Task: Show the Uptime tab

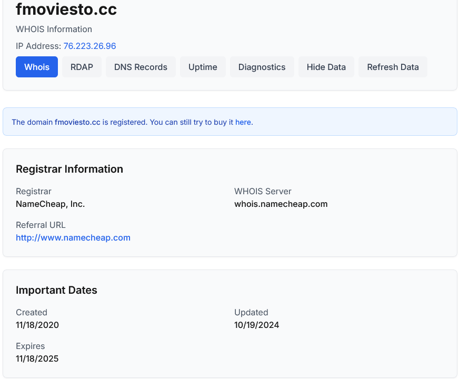Action: pos(203,67)
